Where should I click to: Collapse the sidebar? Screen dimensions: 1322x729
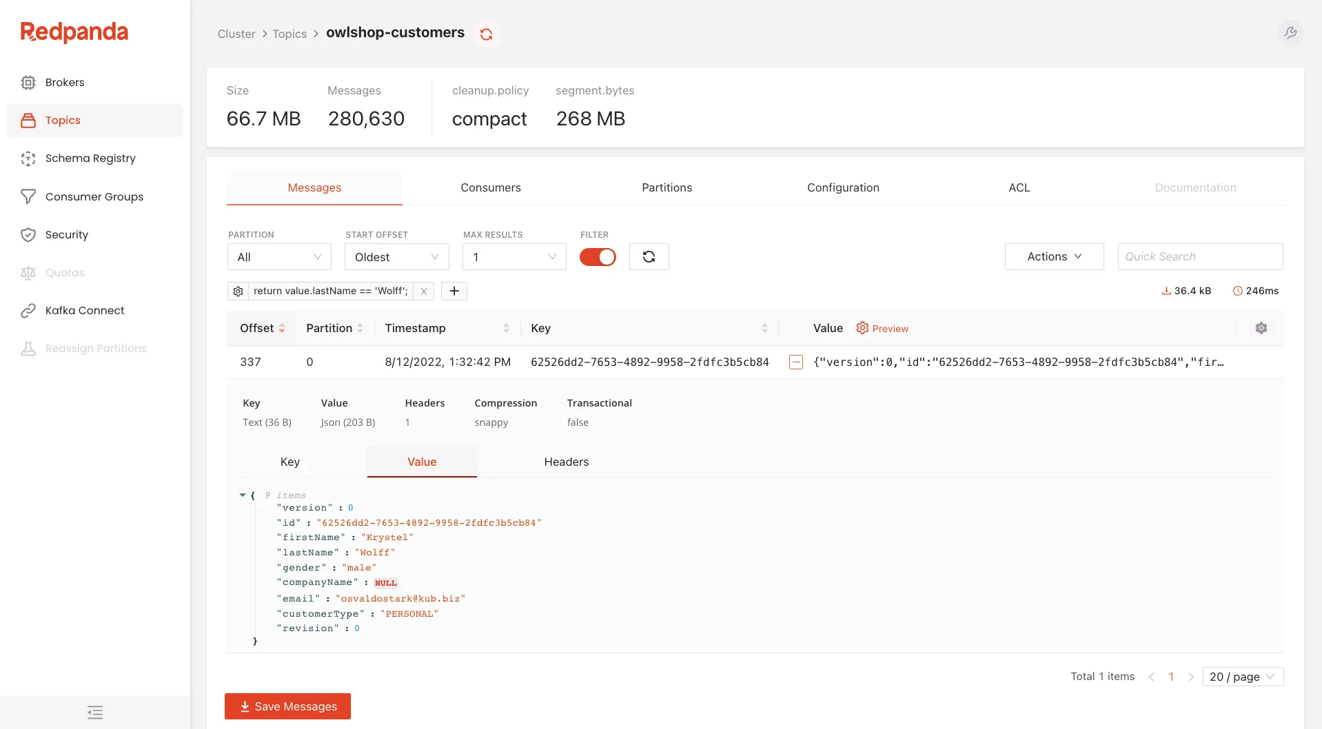[94, 712]
